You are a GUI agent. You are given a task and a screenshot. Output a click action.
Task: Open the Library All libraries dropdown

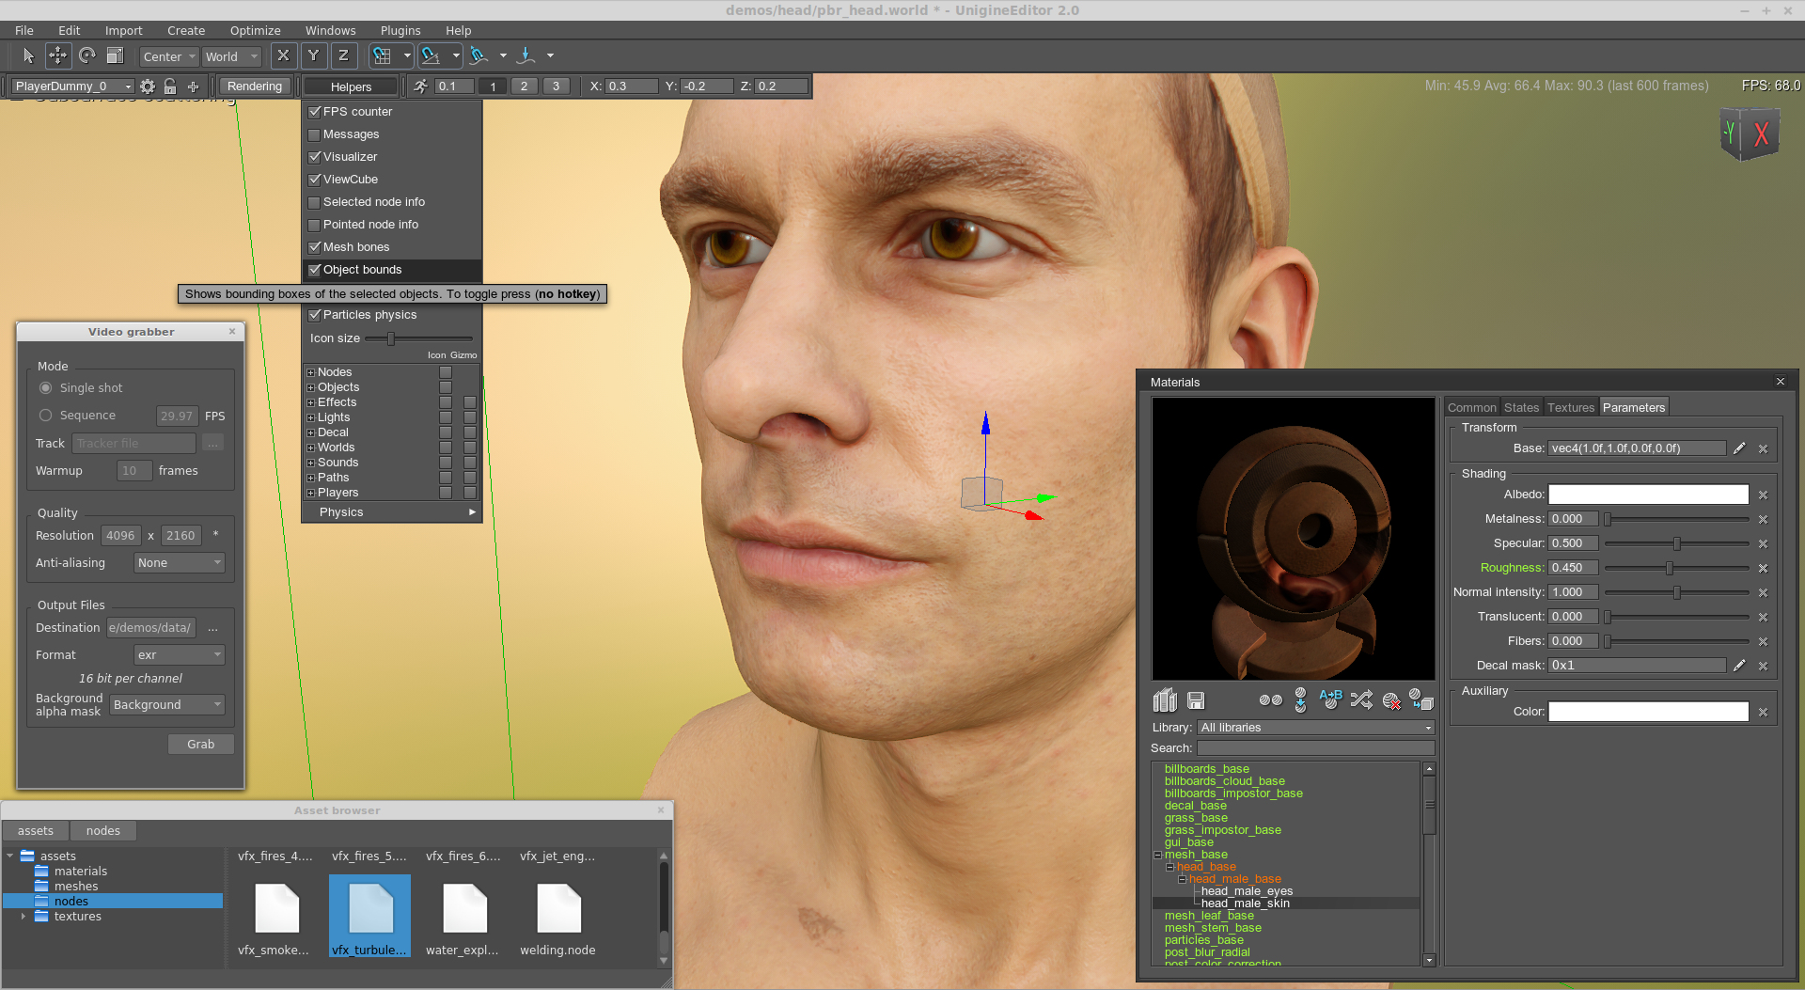pos(1315,728)
